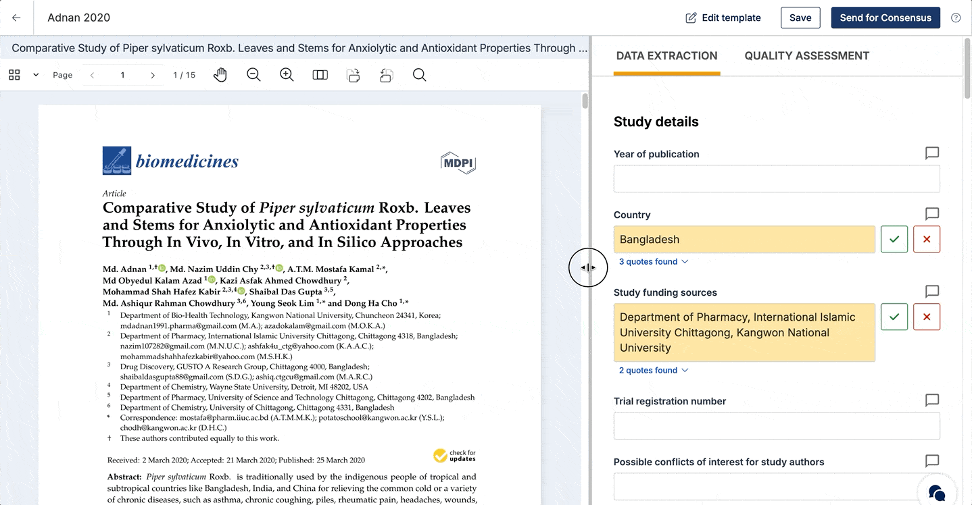This screenshot has width=972, height=505.
Task: Open search in PDF viewer
Action: click(x=419, y=75)
